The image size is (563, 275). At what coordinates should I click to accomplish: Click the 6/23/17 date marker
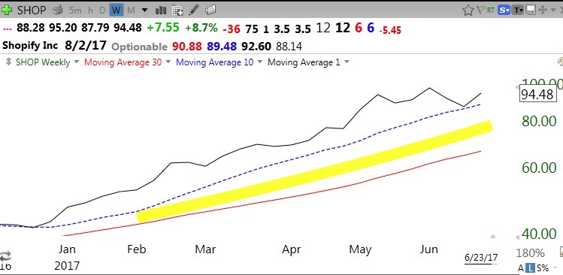point(481,258)
